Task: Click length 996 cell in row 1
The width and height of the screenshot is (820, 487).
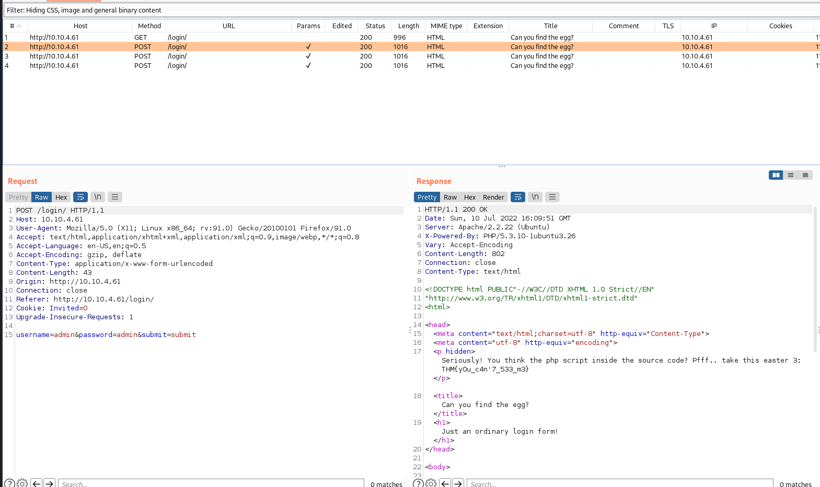Action: click(x=400, y=37)
